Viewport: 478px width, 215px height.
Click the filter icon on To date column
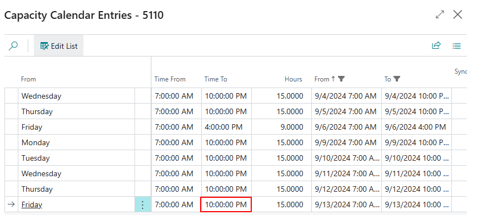tap(396, 79)
